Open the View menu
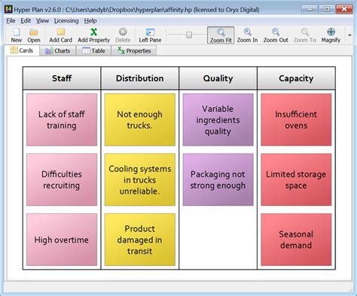The image size is (357, 296). (42, 21)
